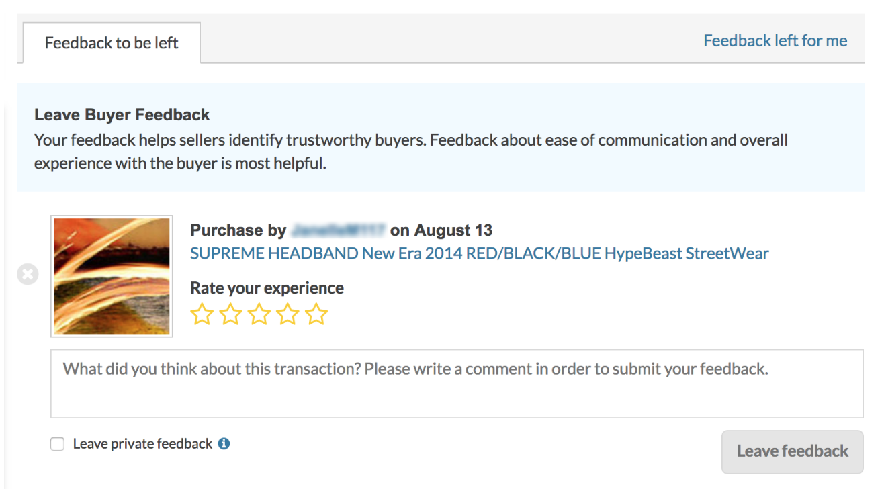Give a four star rating
This screenshot has height=489, width=884.
288,314
